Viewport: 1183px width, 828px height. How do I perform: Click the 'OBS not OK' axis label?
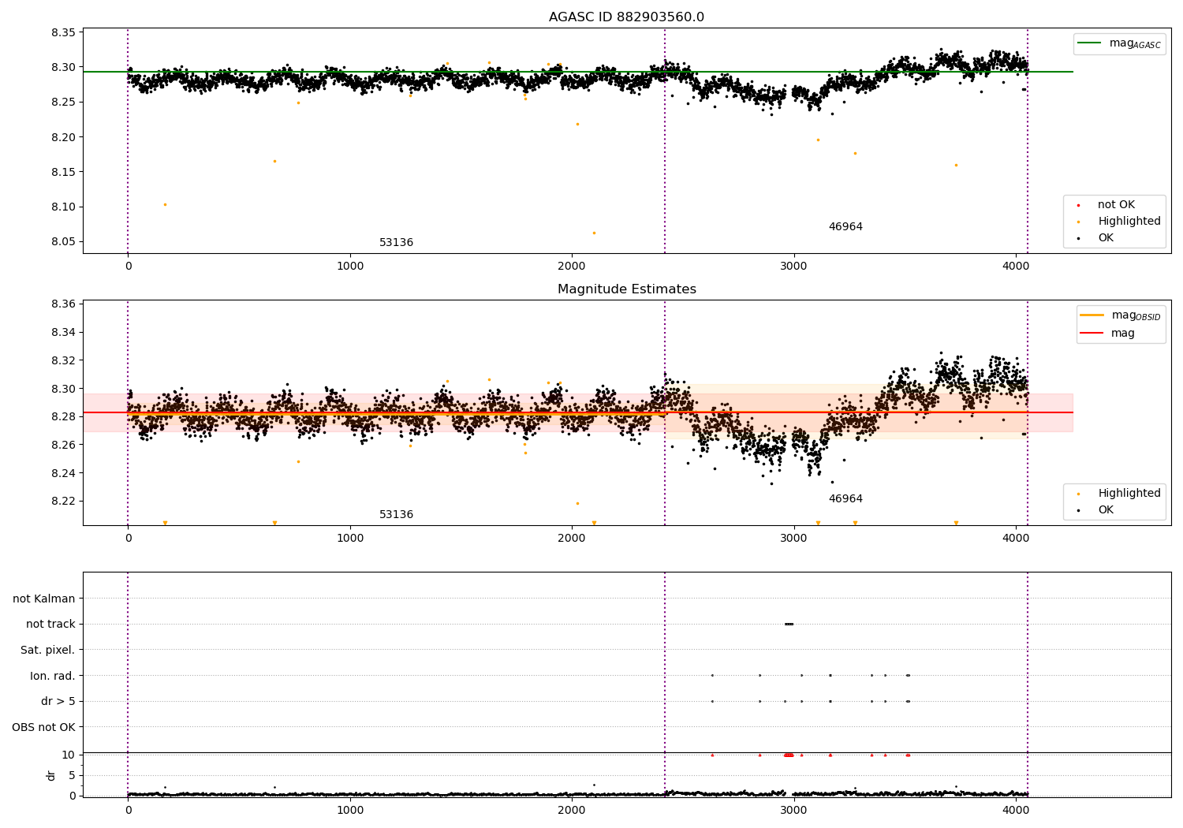click(43, 727)
